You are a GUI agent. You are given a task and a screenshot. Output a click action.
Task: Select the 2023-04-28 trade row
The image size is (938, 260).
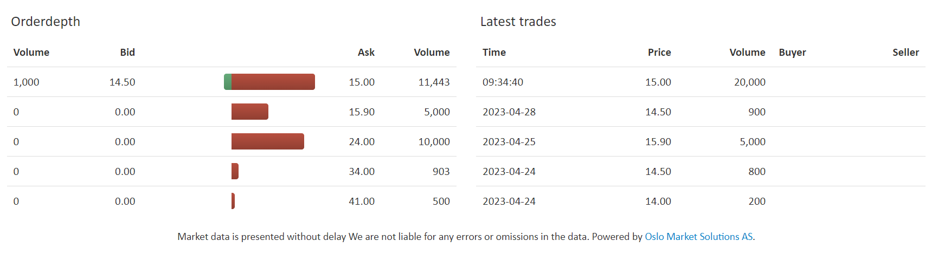coord(701,112)
